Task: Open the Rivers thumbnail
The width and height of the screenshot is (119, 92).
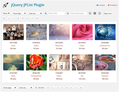Action: pos(14,62)
